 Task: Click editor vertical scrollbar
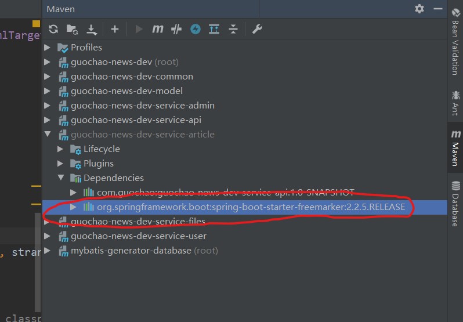(38, 262)
